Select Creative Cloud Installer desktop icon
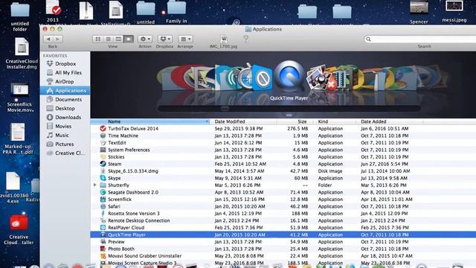Screen dimensions: 476x268 [x=19, y=229]
